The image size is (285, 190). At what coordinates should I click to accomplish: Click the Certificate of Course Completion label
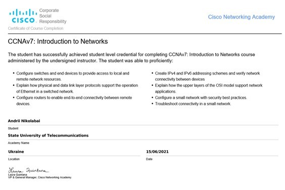coord(35,28)
